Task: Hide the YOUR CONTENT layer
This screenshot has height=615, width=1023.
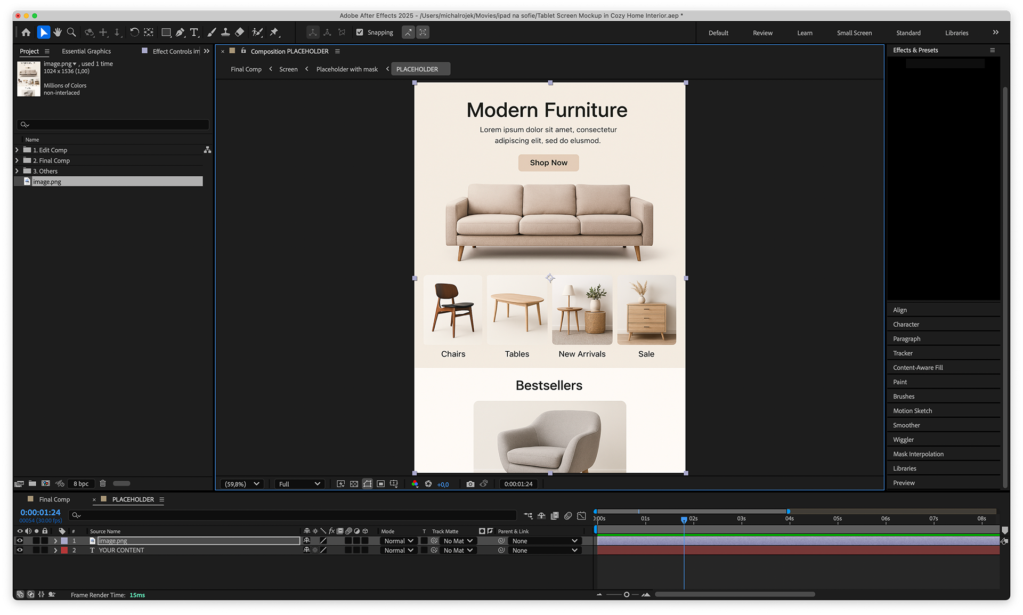Action: (20, 551)
